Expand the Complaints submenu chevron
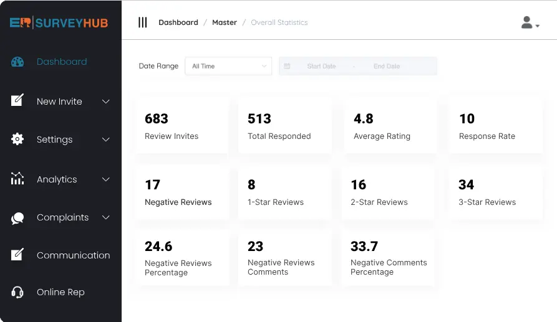Viewport: 557px width, 322px height. (106, 217)
